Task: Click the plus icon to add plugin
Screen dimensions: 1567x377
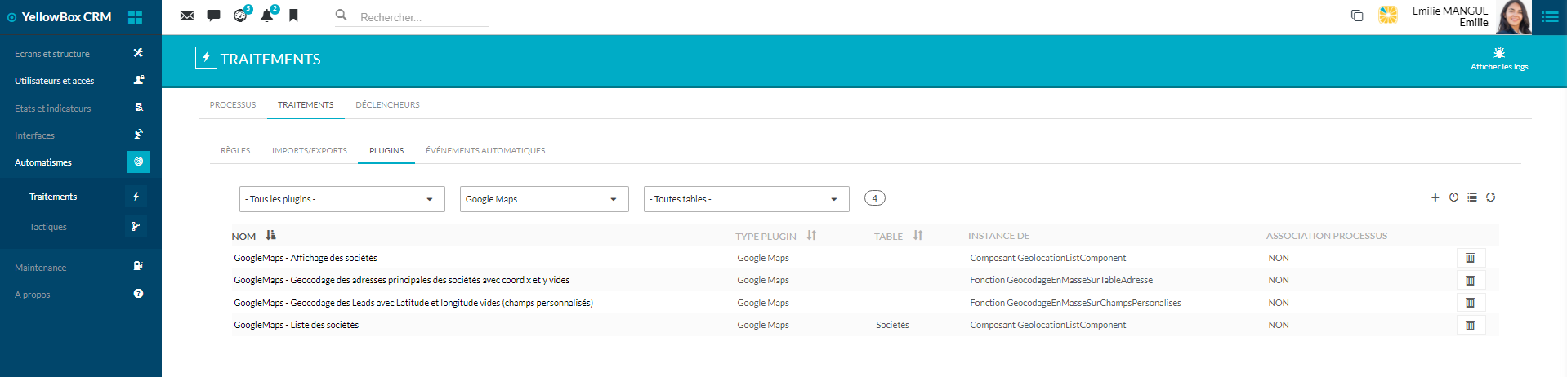Action: [1435, 197]
